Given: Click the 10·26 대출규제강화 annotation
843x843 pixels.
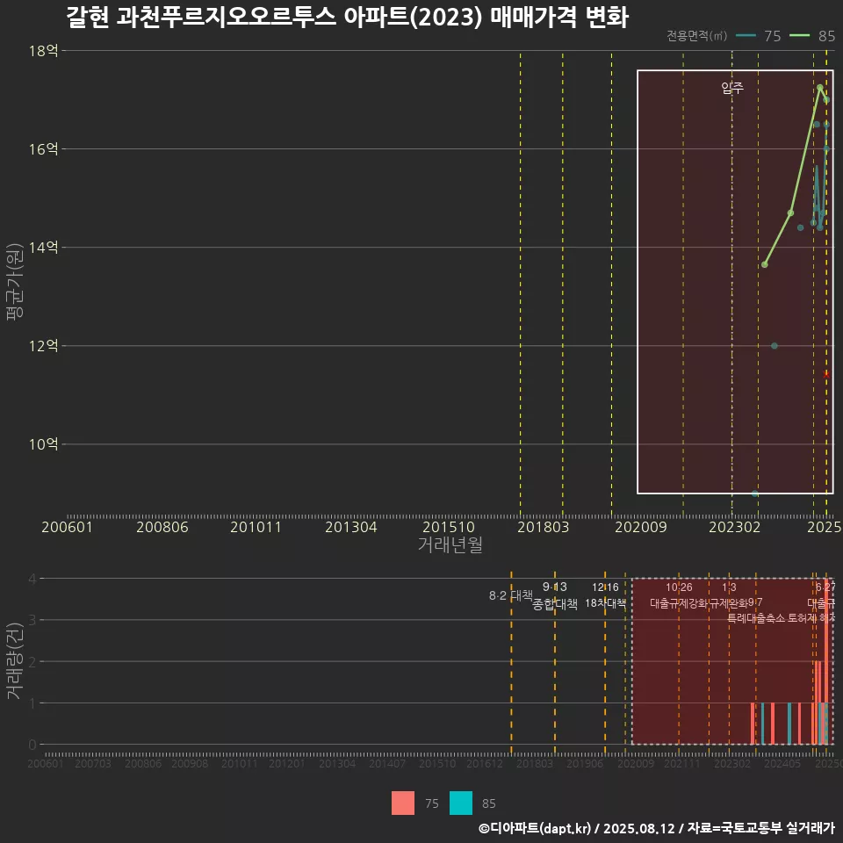Looking at the screenshot, I should click(x=679, y=595).
